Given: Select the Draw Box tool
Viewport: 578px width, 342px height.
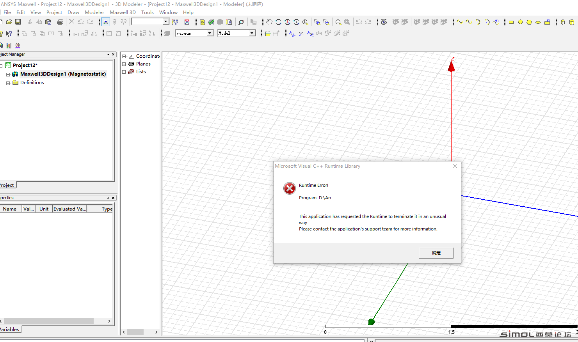Looking at the screenshot, I should pos(563,22).
